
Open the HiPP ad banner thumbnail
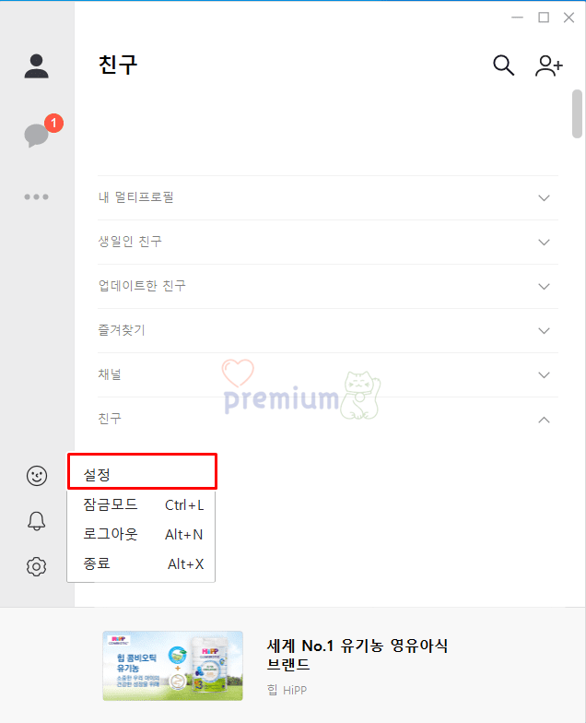[173, 666]
